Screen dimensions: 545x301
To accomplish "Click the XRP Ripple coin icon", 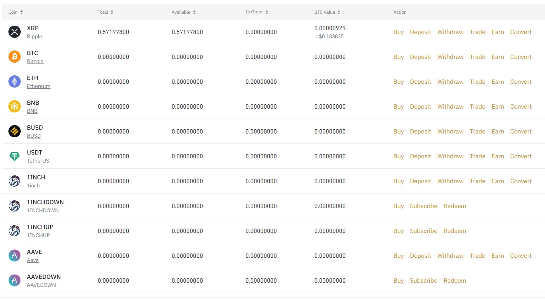I will click(15, 32).
